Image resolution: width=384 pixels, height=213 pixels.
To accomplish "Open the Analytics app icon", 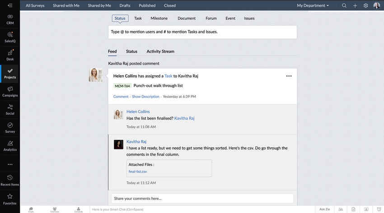I will pos(10,146).
